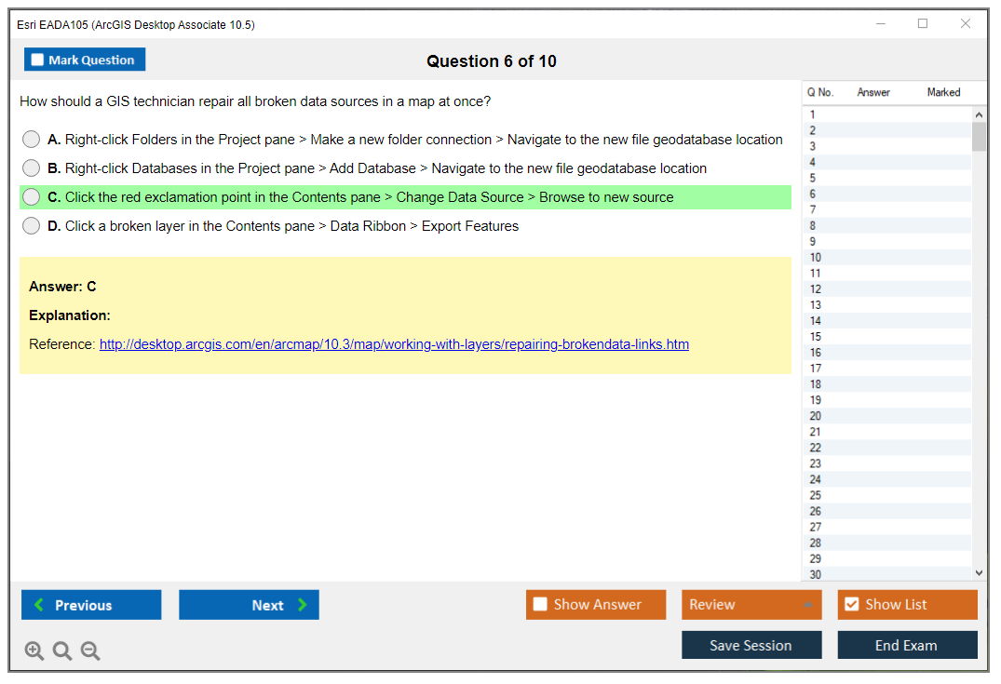The height and width of the screenshot is (684, 1001).
Task: Enable the Show Answer checkbox
Action: pyautogui.click(x=540, y=605)
